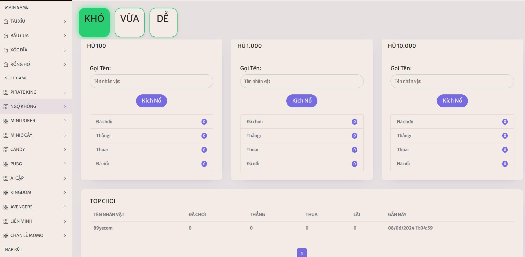Click the grid icon next to Avengers

tap(6, 207)
